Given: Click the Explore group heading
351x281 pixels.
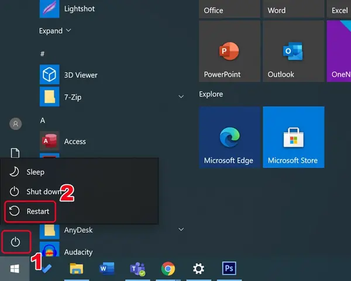Looking at the screenshot, I should point(211,94).
